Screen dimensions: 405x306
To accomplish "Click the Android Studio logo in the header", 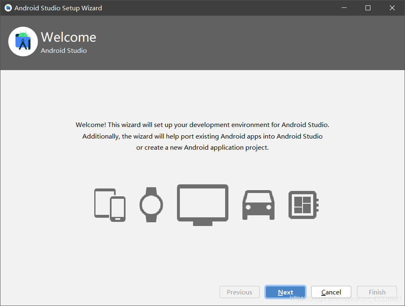I will 23,41.
